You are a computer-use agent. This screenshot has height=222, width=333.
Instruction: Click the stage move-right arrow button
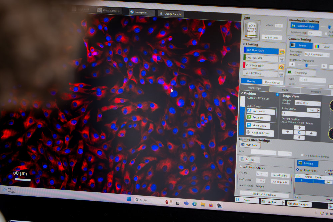tap(311, 133)
